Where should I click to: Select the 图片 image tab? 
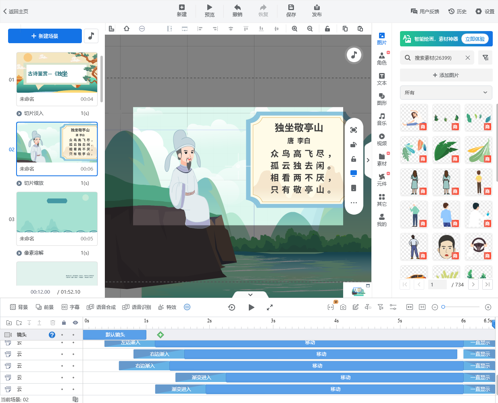(x=382, y=38)
